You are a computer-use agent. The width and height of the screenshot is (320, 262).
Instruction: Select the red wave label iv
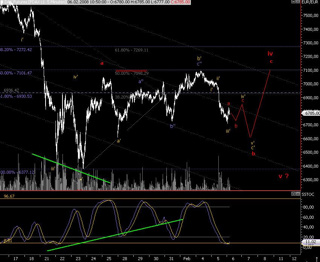(270, 54)
